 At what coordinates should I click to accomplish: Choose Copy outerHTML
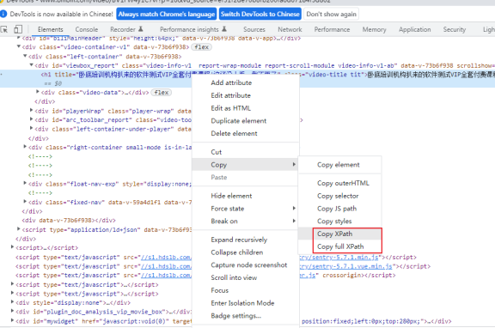[x=339, y=183]
